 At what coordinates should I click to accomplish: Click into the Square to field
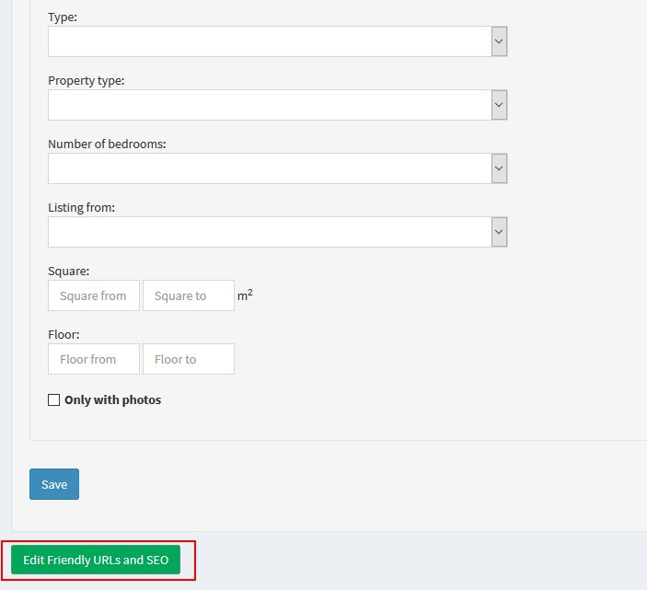click(188, 295)
